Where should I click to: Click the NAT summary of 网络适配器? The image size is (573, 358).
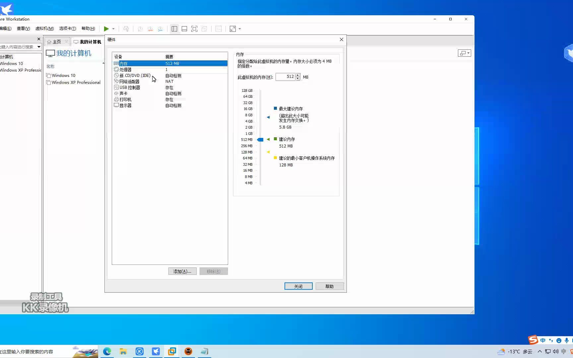[169, 82]
